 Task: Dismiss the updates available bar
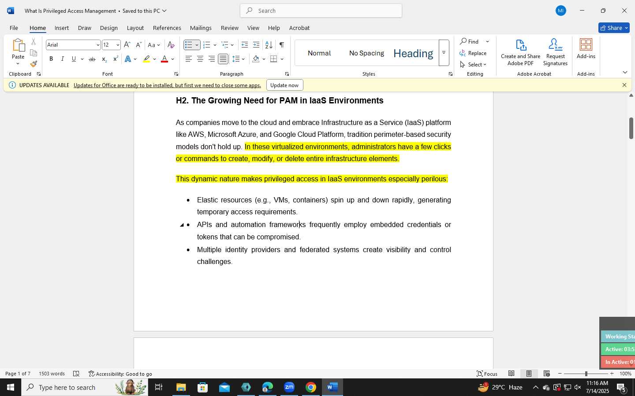[624, 85]
